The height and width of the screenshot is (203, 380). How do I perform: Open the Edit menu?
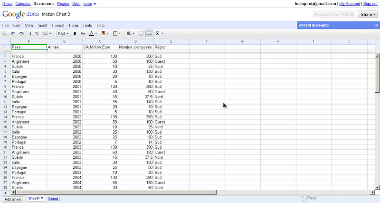click(17, 25)
